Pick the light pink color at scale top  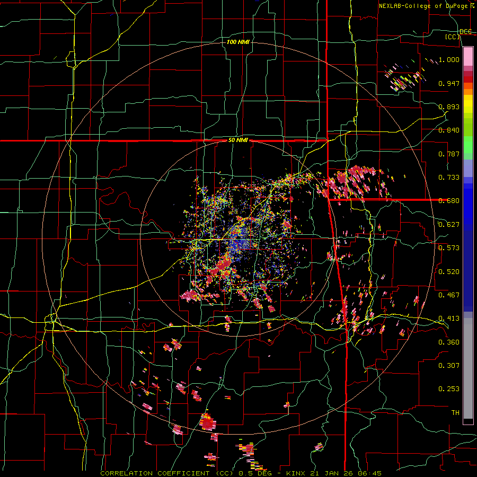[x=468, y=56]
